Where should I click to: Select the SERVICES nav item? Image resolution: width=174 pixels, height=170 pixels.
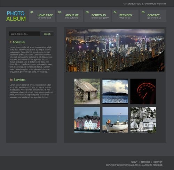[125, 16]
